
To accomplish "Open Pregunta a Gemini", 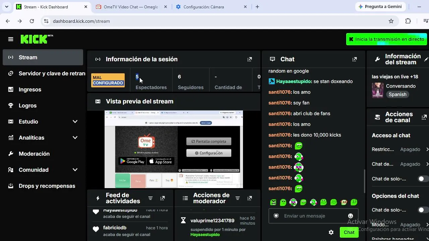I will pyautogui.click(x=380, y=7).
